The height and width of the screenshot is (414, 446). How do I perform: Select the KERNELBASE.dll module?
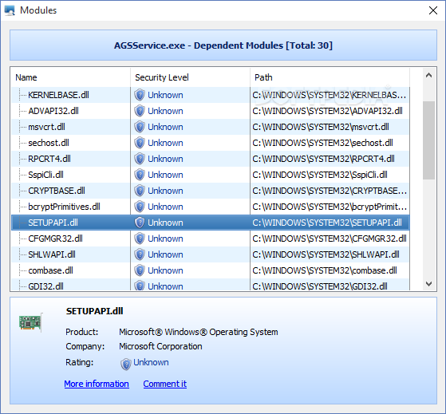58,95
